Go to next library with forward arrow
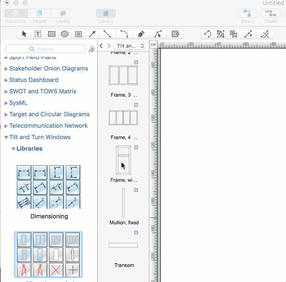 point(109,46)
